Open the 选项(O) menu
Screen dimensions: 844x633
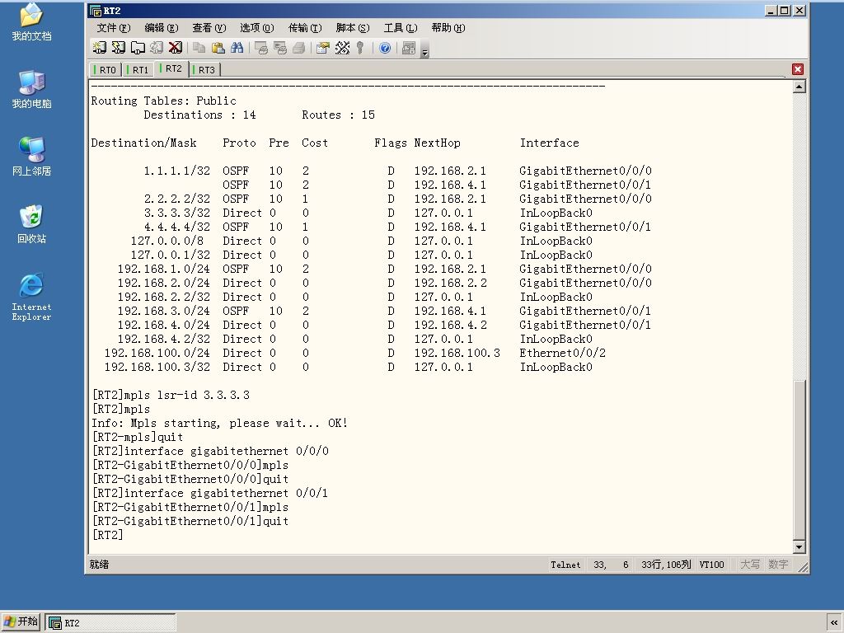pyautogui.click(x=257, y=28)
